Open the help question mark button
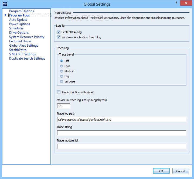Image resolution: width=194 pixels, height=179 pixels. tap(176, 3)
